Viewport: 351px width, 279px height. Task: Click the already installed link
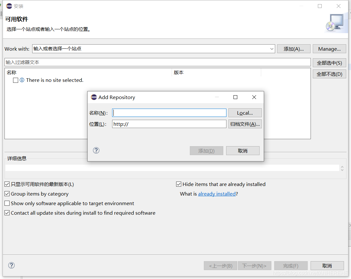point(217,194)
